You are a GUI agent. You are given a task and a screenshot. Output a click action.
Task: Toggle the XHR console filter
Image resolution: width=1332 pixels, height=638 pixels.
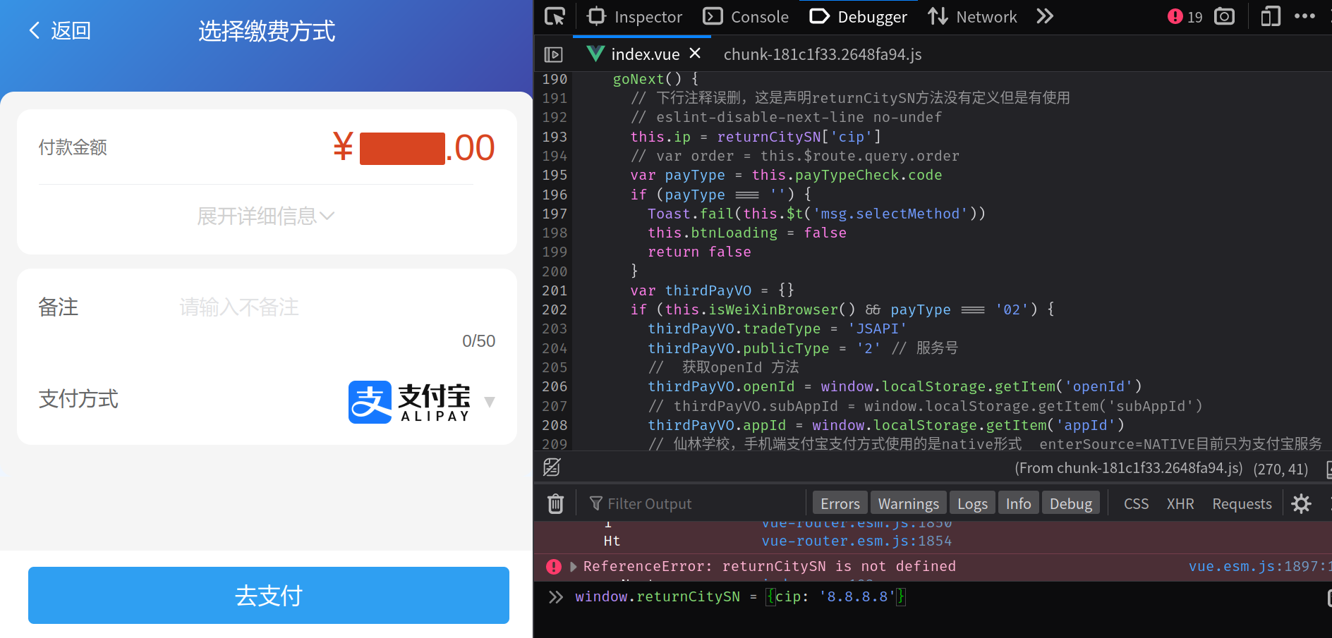1180,503
